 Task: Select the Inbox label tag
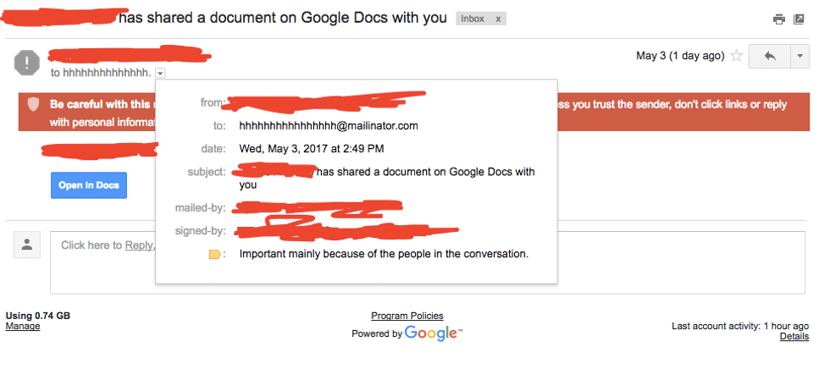tap(473, 19)
